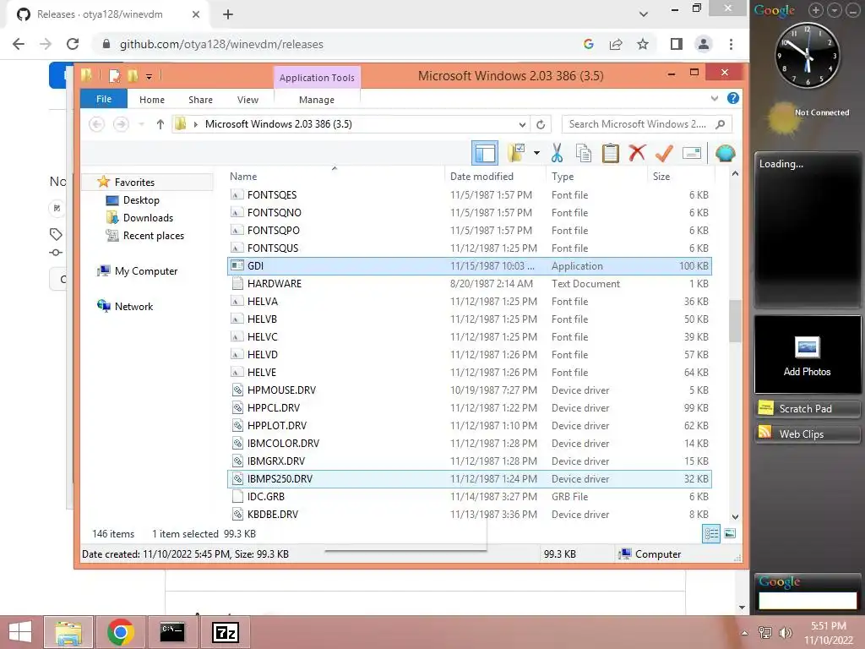Screen dimensions: 865x649
Task: Open the File ribbon tab
Action: point(104,99)
